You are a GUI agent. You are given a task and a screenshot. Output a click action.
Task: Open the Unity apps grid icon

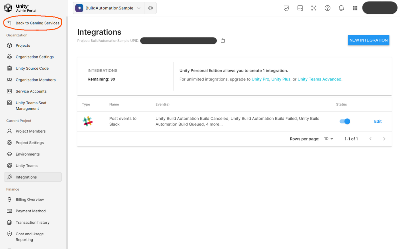[355, 8]
